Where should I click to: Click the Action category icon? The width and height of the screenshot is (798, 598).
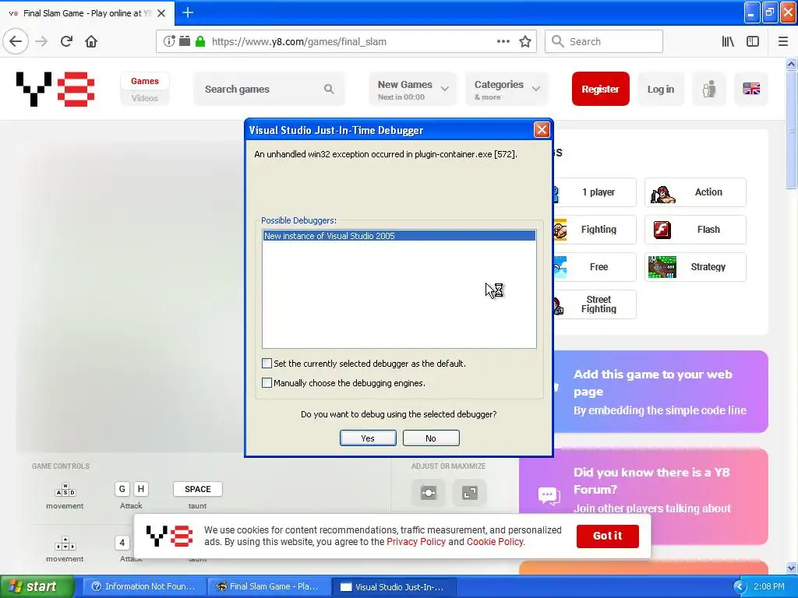(662, 193)
